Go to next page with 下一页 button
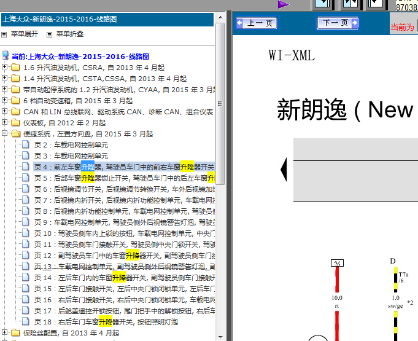 pos(338,23)
